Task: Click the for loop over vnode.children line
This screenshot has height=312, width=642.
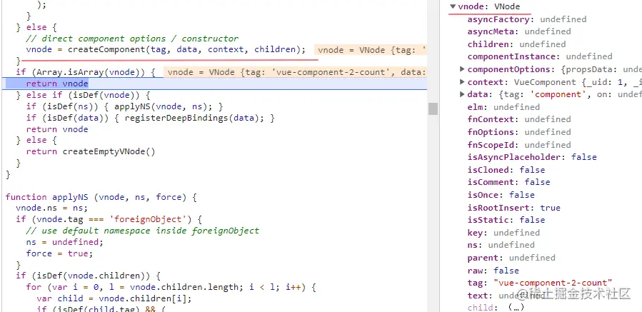Action: 171,287
